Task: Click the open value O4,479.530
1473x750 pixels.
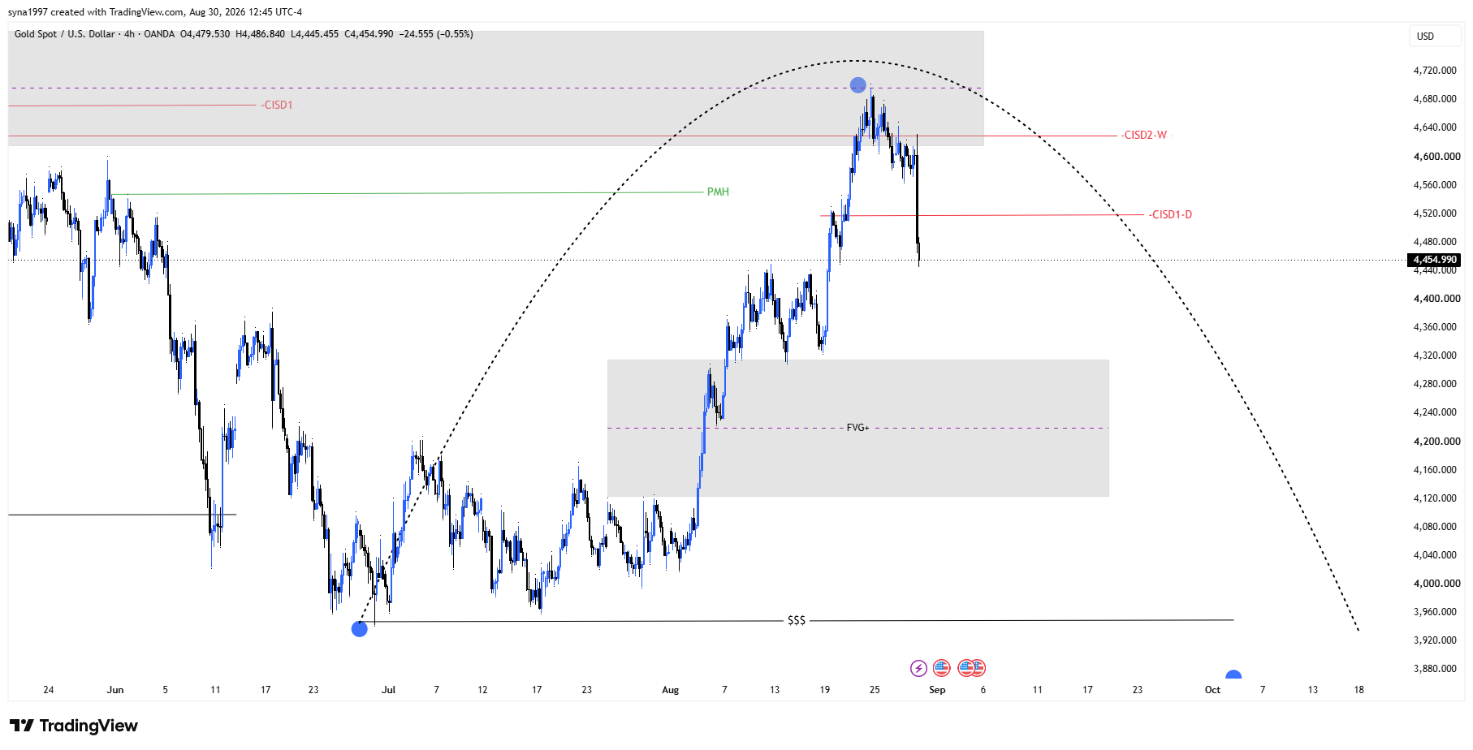Action: (205, 34)
